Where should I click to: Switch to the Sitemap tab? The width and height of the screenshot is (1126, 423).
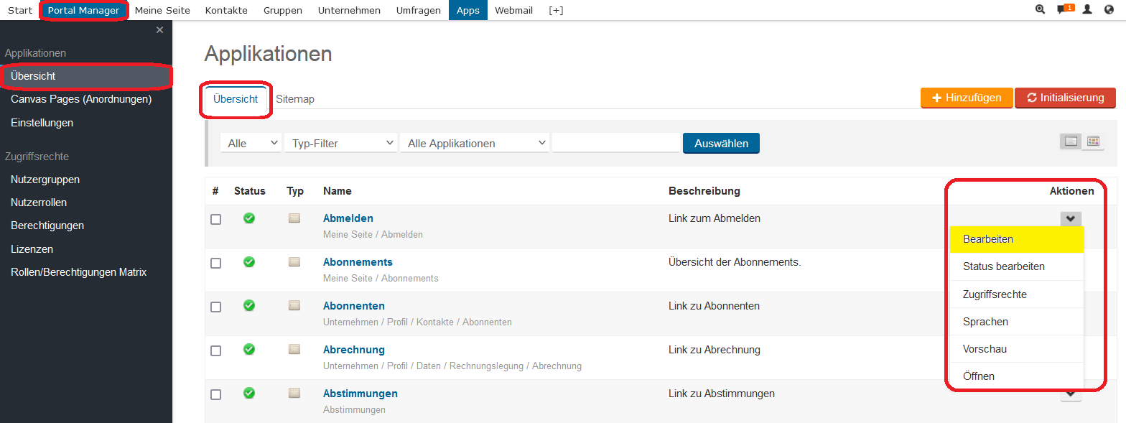coord(295,99)
